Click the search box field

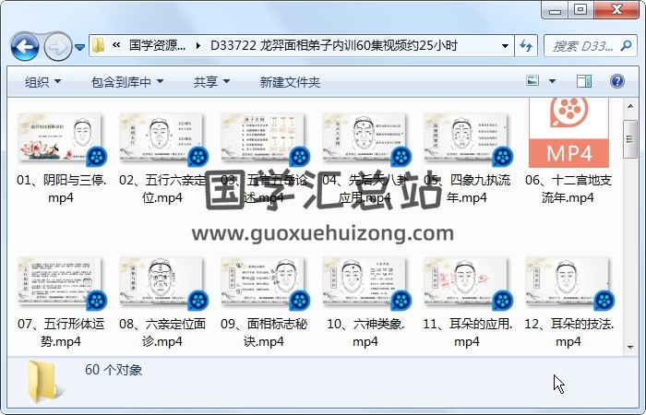(x=580, y=45)
